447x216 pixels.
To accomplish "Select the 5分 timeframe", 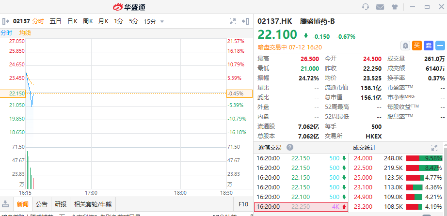I will tap(133, 21).
